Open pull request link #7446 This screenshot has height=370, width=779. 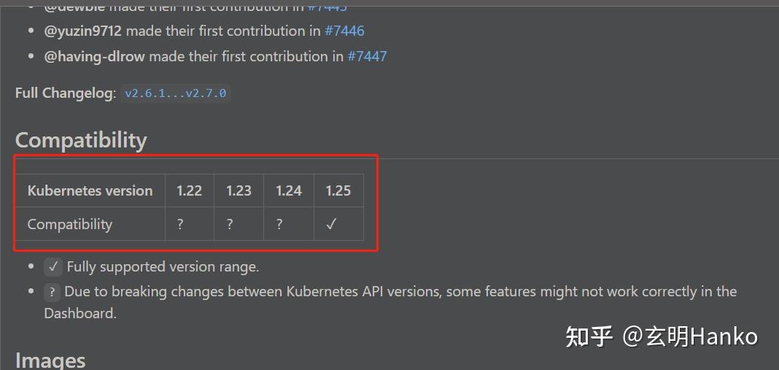[x=344, y=31]
